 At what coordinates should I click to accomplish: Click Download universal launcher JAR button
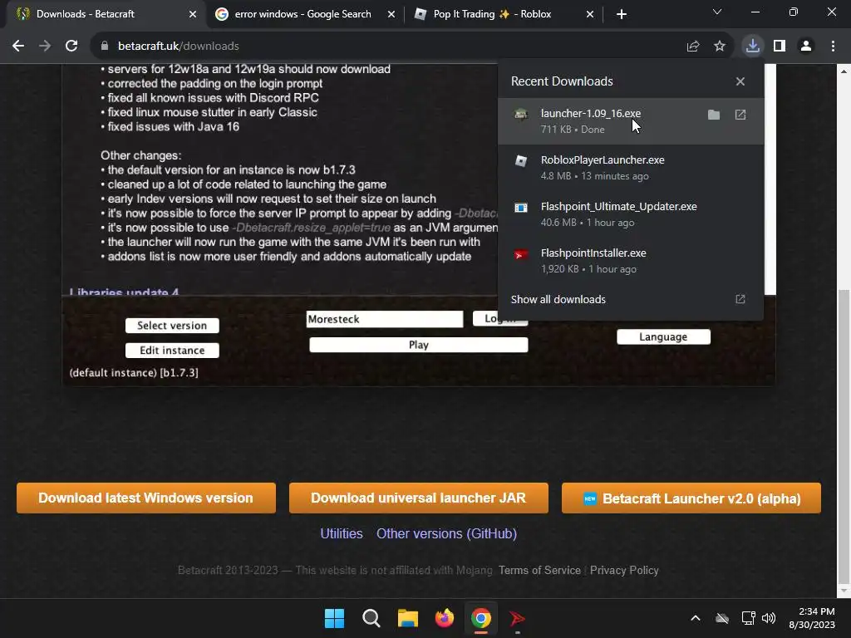coord(419,498)
